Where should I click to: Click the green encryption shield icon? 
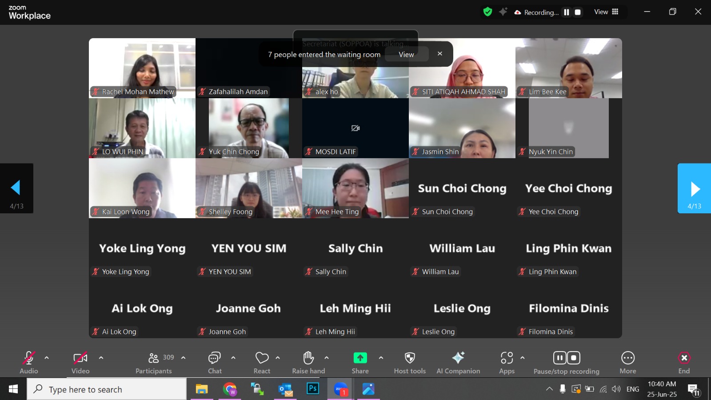(487, 12)
